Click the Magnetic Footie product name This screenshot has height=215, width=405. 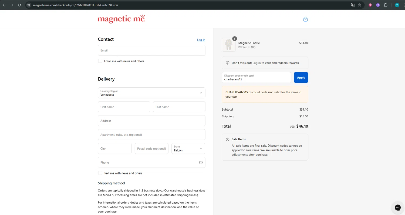pos(249,43)
